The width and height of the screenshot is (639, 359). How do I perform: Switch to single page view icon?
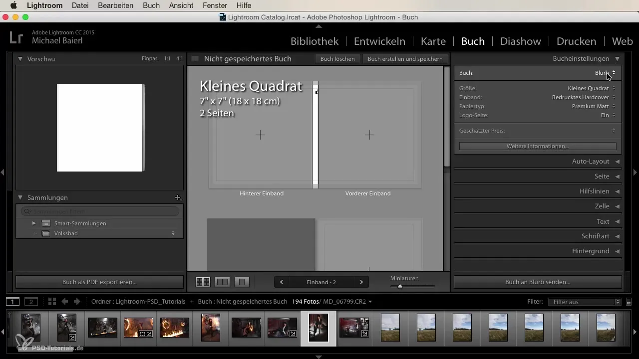(x=242, y=282)
